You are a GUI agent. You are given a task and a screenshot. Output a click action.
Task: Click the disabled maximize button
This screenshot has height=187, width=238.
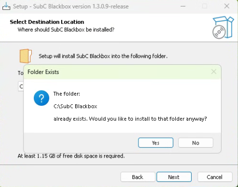(205, 6)
